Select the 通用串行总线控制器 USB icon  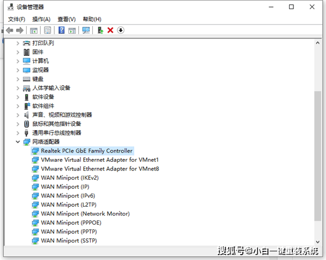coord(27,133)
